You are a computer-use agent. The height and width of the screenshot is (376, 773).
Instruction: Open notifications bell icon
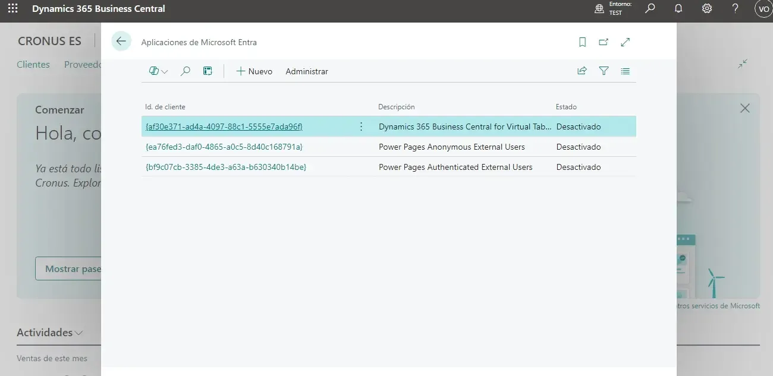point(678,9)
